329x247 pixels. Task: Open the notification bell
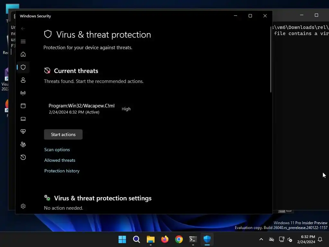point(320,239)
